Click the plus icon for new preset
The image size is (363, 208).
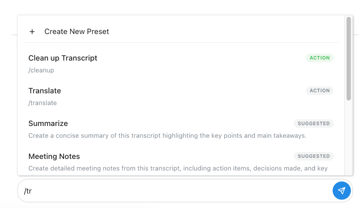coord(32,32)
